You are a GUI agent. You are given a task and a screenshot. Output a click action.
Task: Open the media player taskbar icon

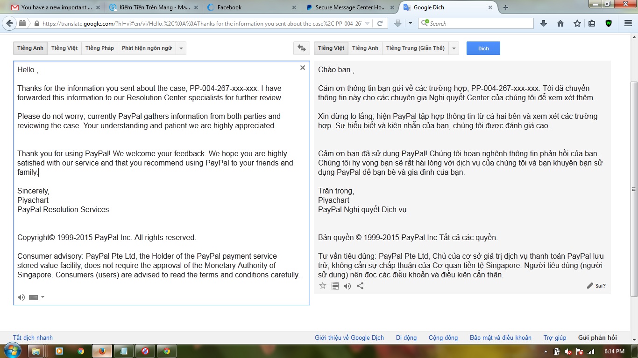(x=59, y=351)
